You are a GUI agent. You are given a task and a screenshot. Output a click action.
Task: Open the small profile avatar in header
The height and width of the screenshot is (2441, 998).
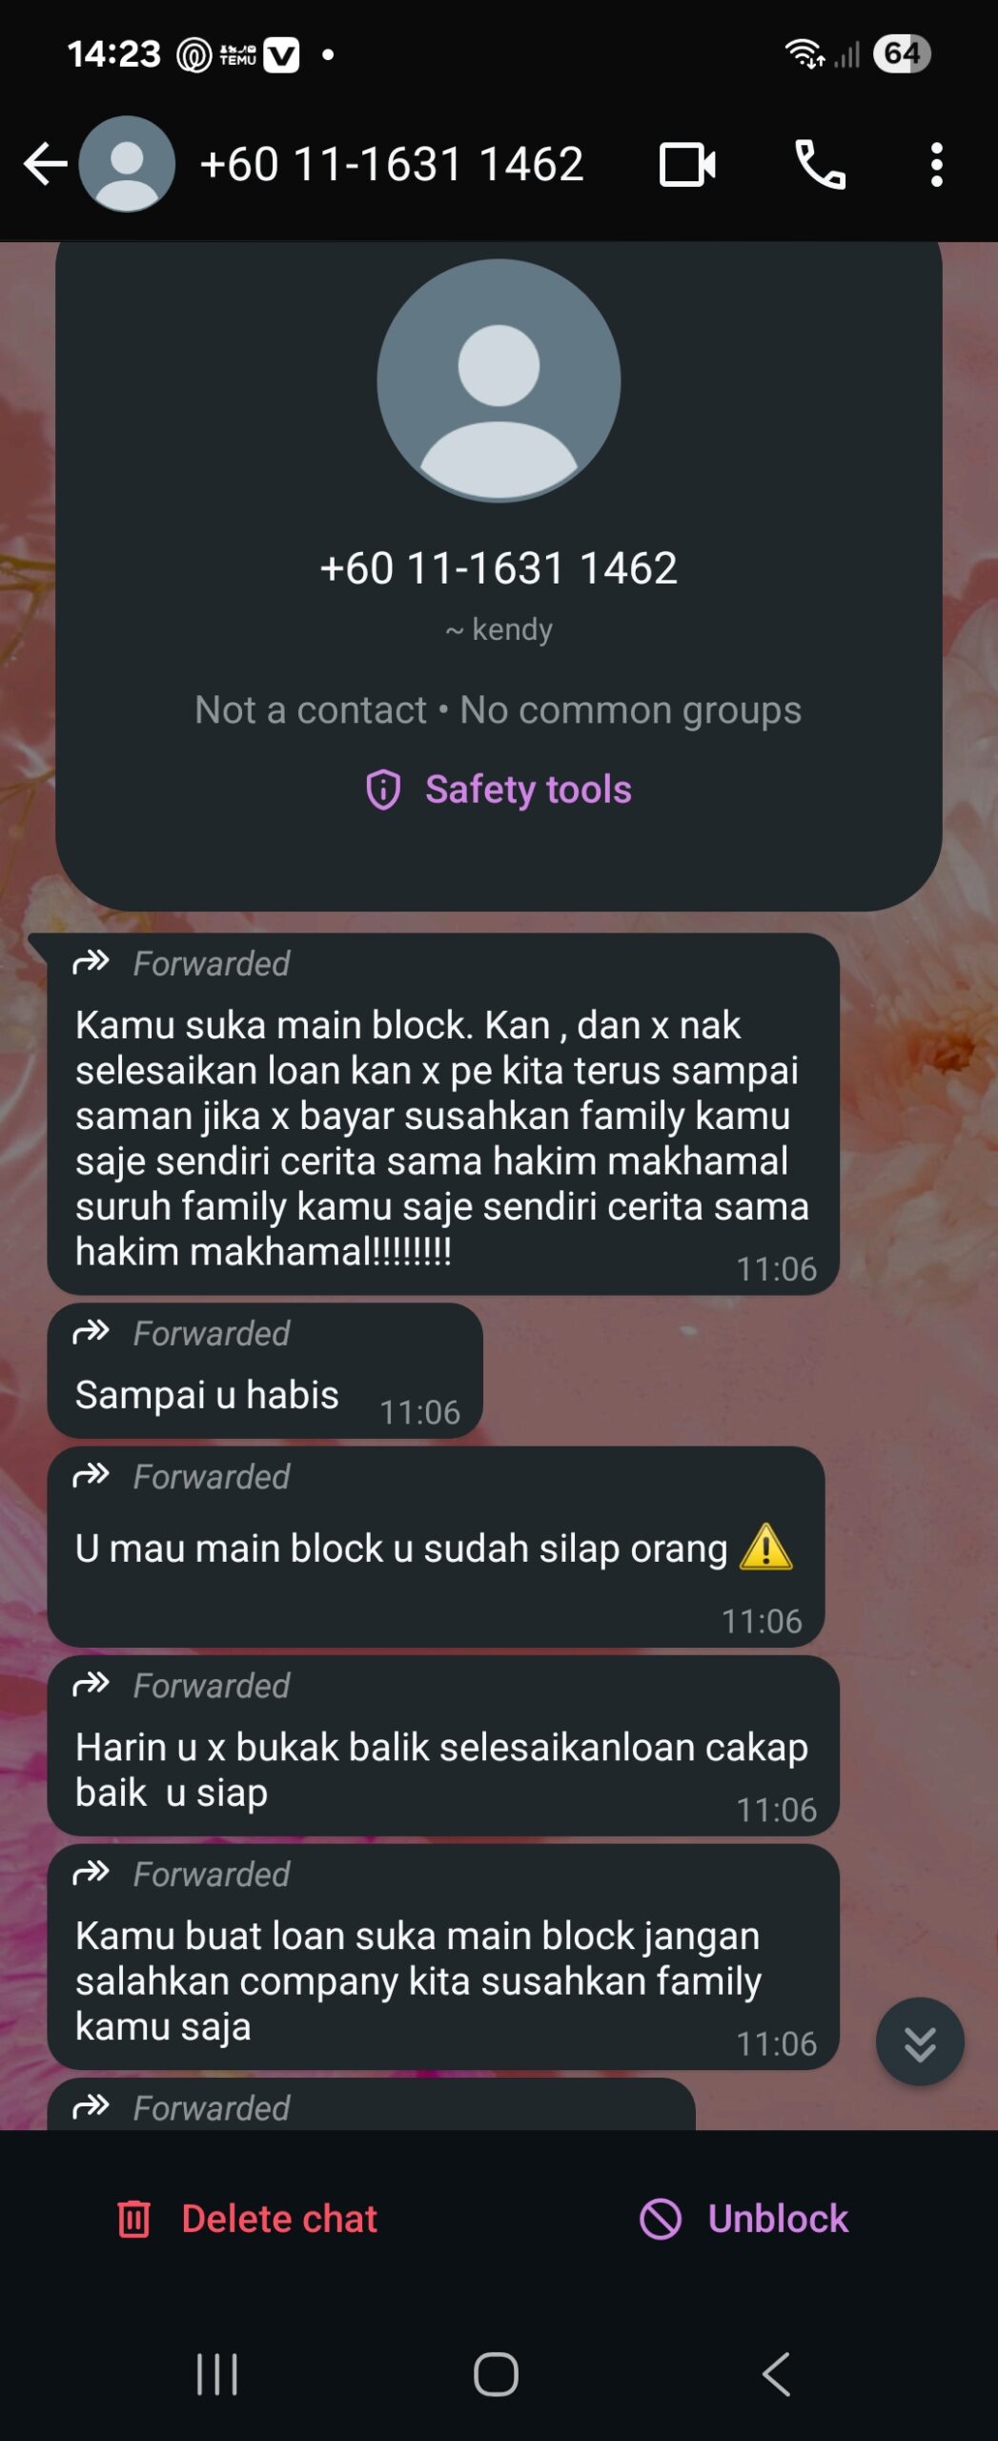(127, 164)
